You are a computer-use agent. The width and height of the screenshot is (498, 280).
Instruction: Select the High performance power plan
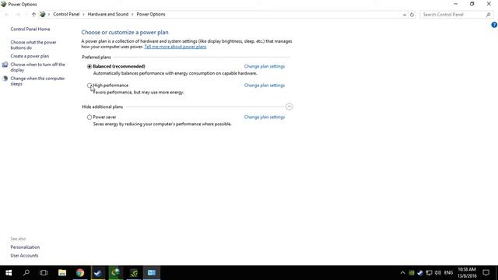[89, 86]
